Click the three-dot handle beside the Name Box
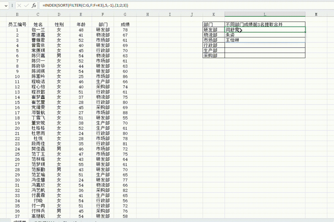Screen dimensions: 334x222 pyautogui.click(x=12, y=5)
